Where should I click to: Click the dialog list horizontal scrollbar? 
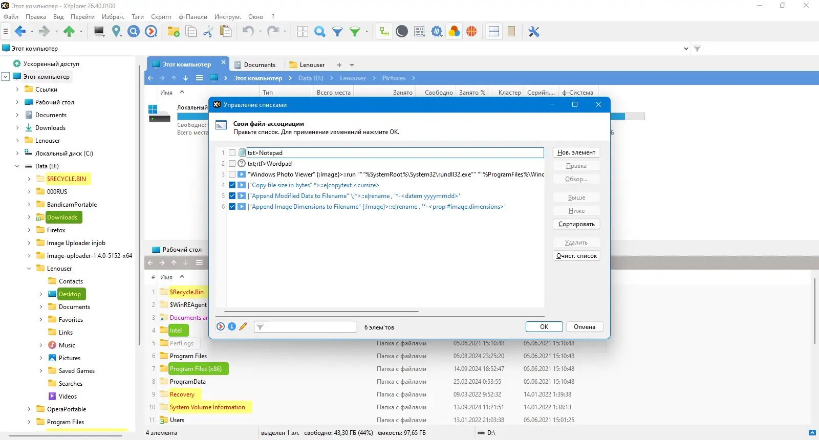pos(321,311)
